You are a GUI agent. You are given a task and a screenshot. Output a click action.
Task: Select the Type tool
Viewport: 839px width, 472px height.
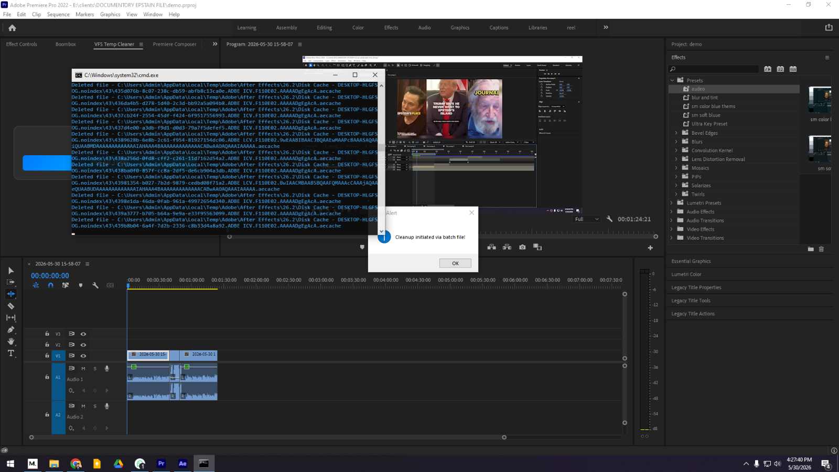point(11,353)
